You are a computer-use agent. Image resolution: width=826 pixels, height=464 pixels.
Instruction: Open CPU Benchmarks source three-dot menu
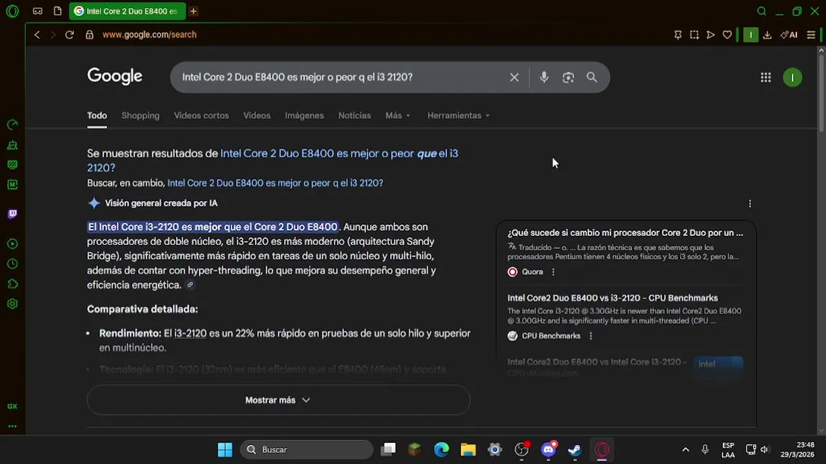click(x=590, y=336)
